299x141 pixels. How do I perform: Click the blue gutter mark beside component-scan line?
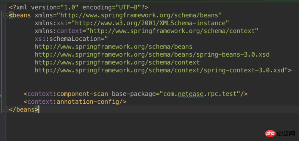0,95
